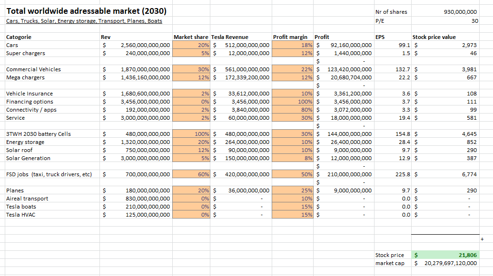Select Tesla boats profit margin 15%

(292, 207)
